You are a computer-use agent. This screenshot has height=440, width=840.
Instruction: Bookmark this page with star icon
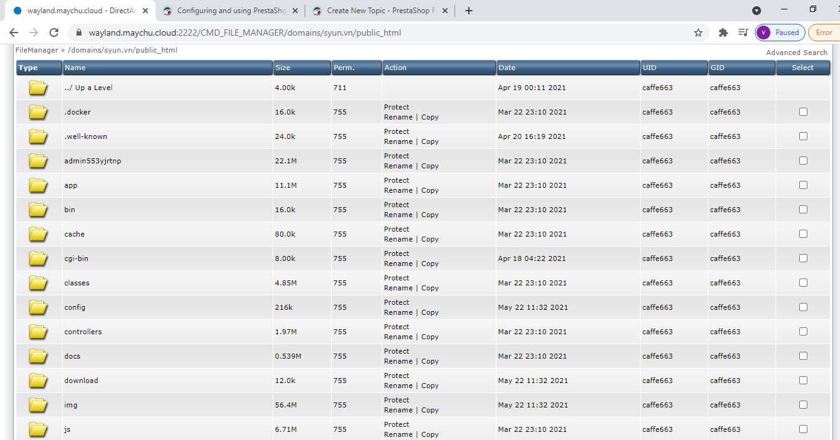[698, 33]
